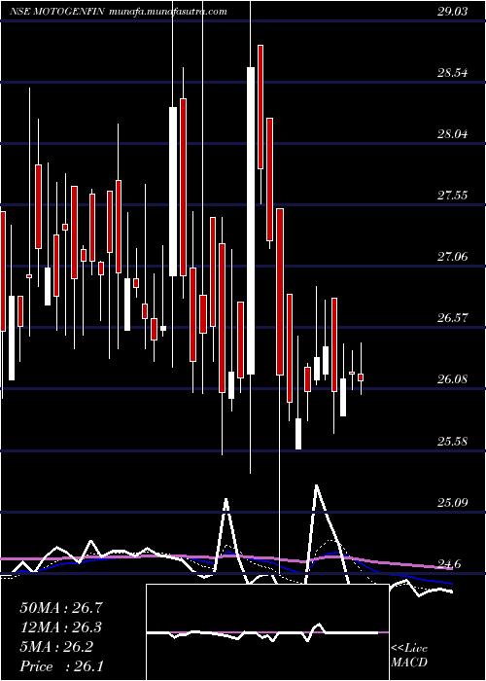
Task: Click the 29.03 price axis label
Action: tap(452, 12)
